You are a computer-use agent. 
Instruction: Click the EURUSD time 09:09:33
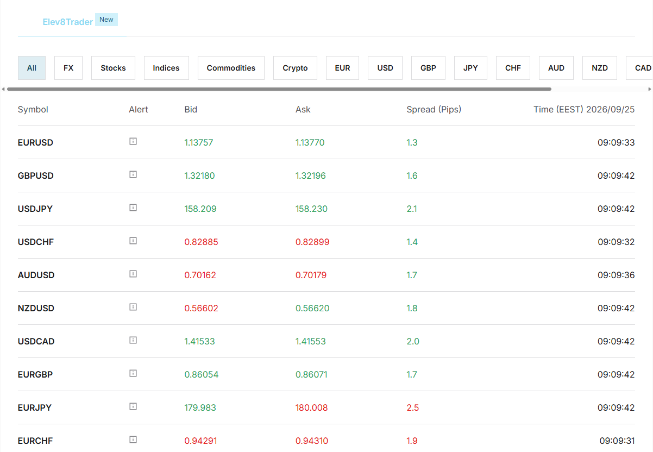point(616,142)
